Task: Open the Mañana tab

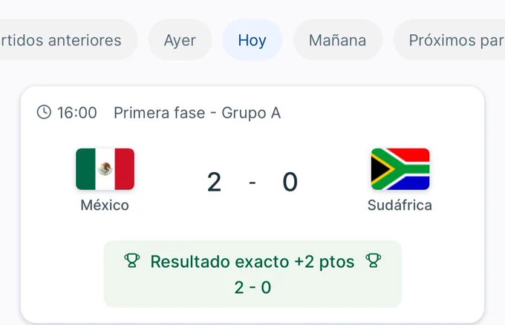Action: click(x=337, y=40)
